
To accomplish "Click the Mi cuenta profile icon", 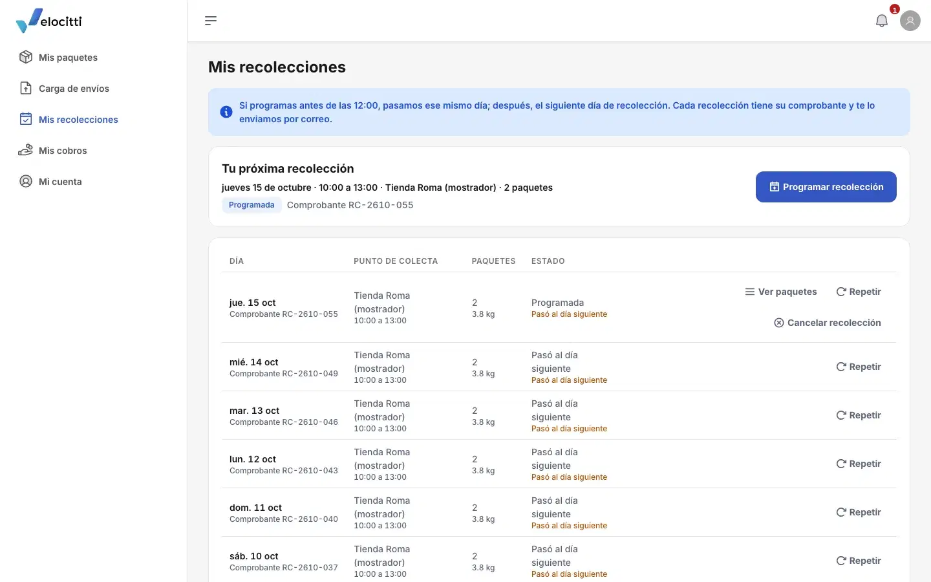I will pyautogui.click(x=26, y=181).
